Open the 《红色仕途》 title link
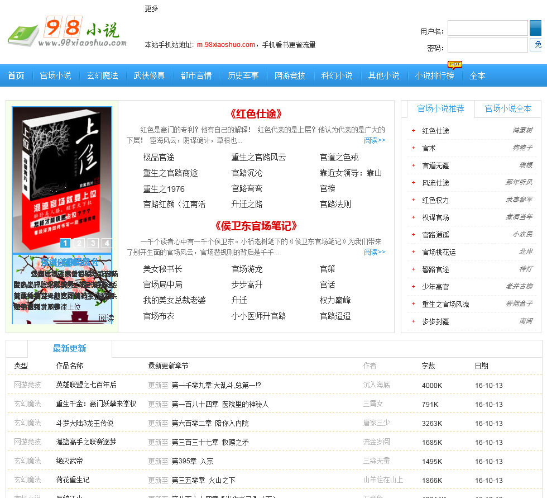 (256, 114)
